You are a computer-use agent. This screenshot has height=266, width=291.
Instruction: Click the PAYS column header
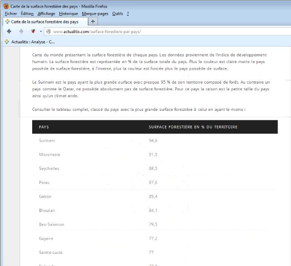[44, 127]
